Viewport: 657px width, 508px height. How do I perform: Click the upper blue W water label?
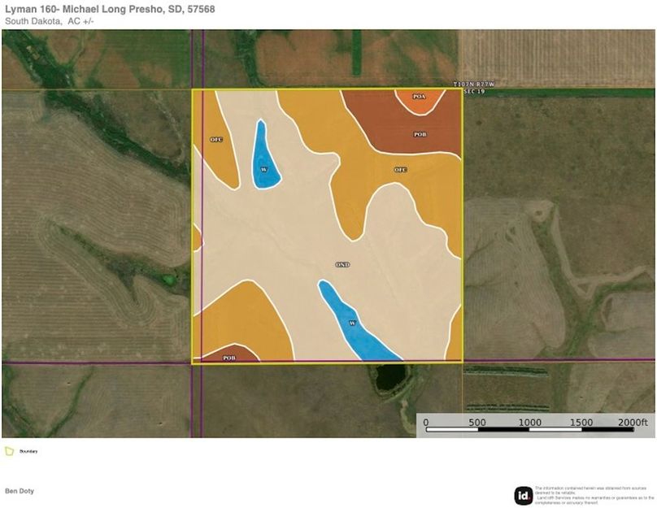click(x=263, y=169)
